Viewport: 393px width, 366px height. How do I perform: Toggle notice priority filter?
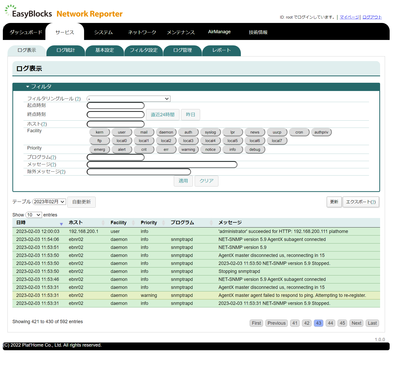[x=210, y=149]
